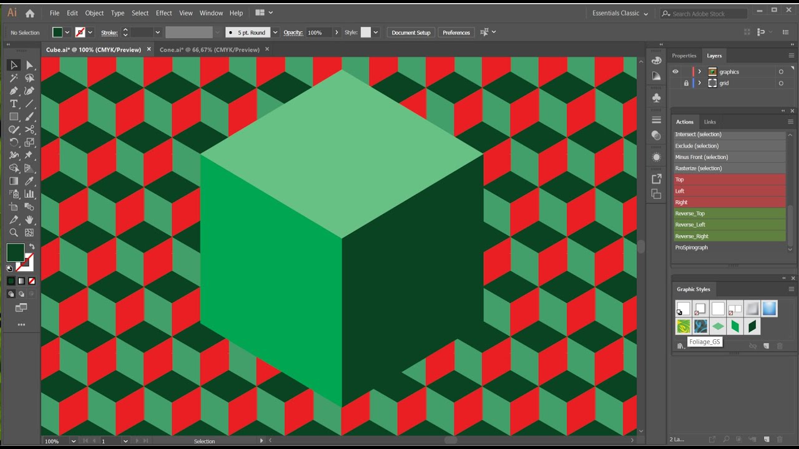Viewport: 799px width, 449px height.
Task: Select the Magic Wand tool
Action: (x=14, y=78)
